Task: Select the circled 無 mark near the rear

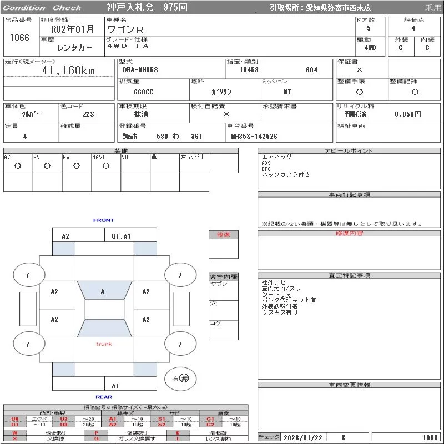Action: 185,378
